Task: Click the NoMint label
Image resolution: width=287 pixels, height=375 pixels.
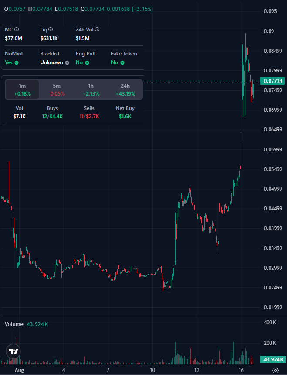Action: 14,54
